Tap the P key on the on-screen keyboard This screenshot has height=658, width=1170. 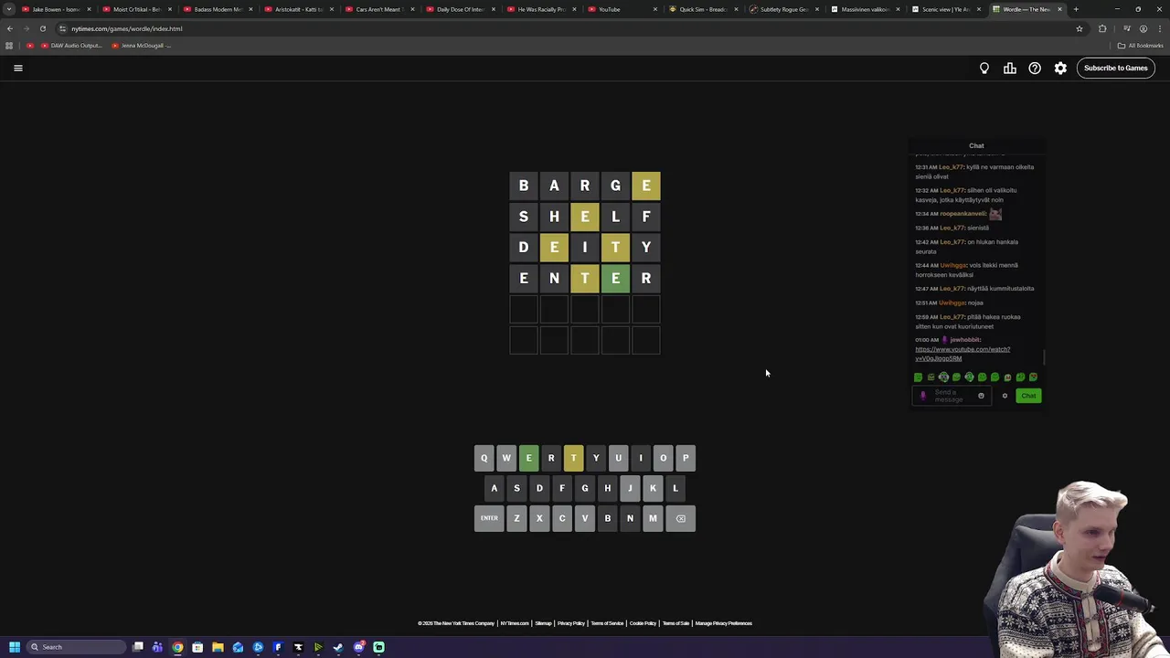click(686, 458)
